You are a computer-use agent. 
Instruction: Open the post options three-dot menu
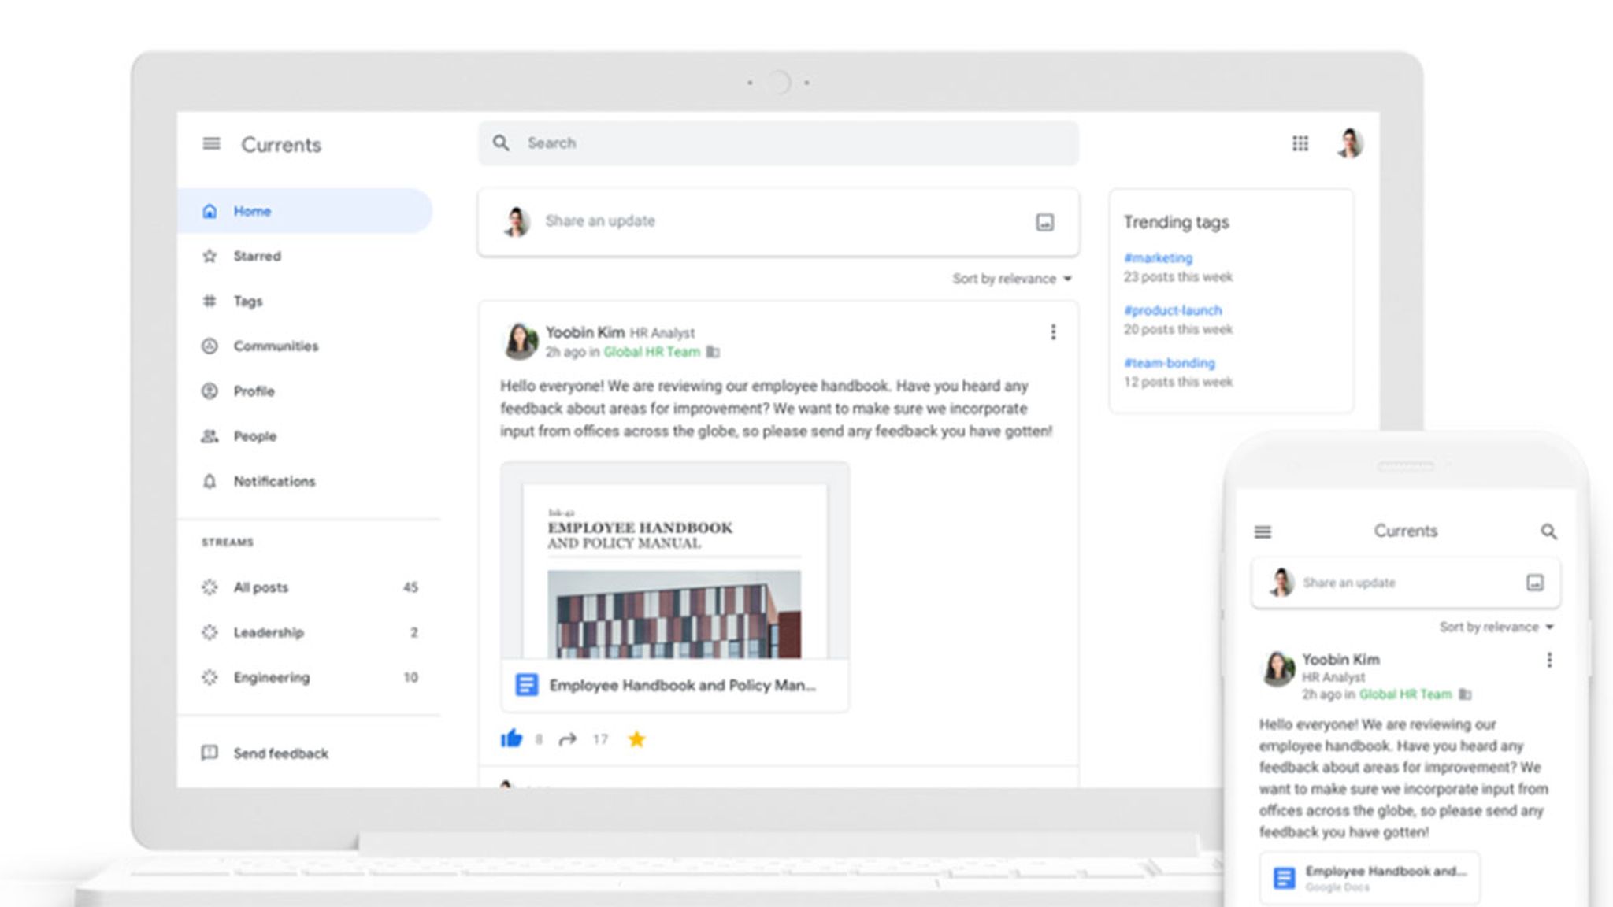pyautogui.click(x=1053, y=332)
